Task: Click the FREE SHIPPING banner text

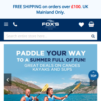Action: click(x=50, y=9)
